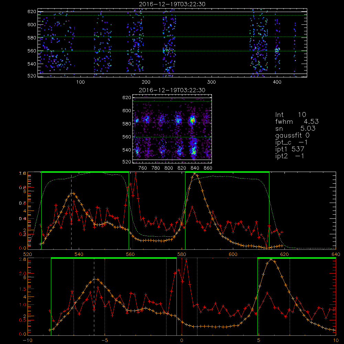Click x-axis label 800 under the middle image
Image resolution: width=344 pixels, height=344 pixels.
[x=169, y=168]
